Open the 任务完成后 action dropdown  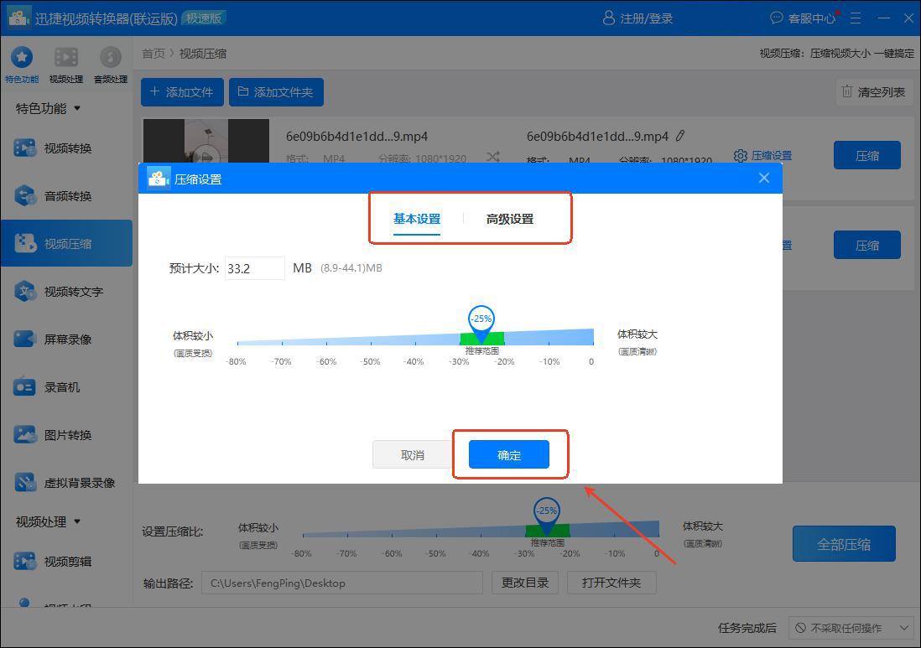(851, 628)
